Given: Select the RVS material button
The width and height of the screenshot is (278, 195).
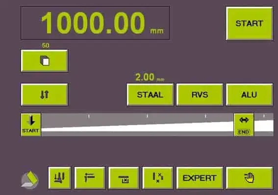Looking at the screenshot, I should (x=200, y=95).
